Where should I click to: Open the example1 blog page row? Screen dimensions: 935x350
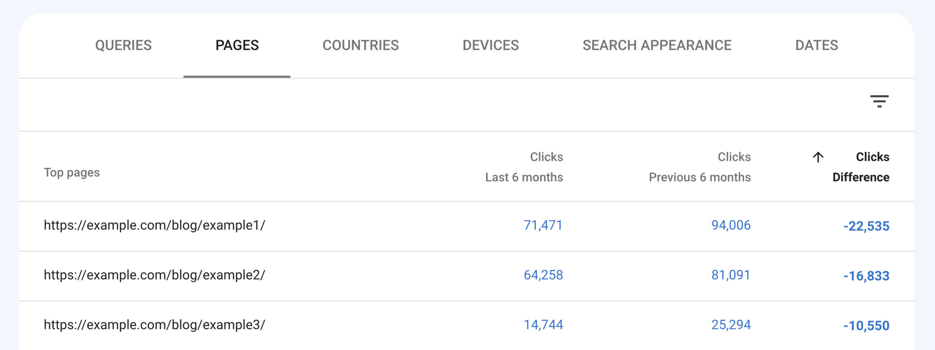(154, 225)
